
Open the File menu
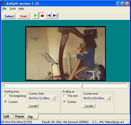click(x=4, y=9)
